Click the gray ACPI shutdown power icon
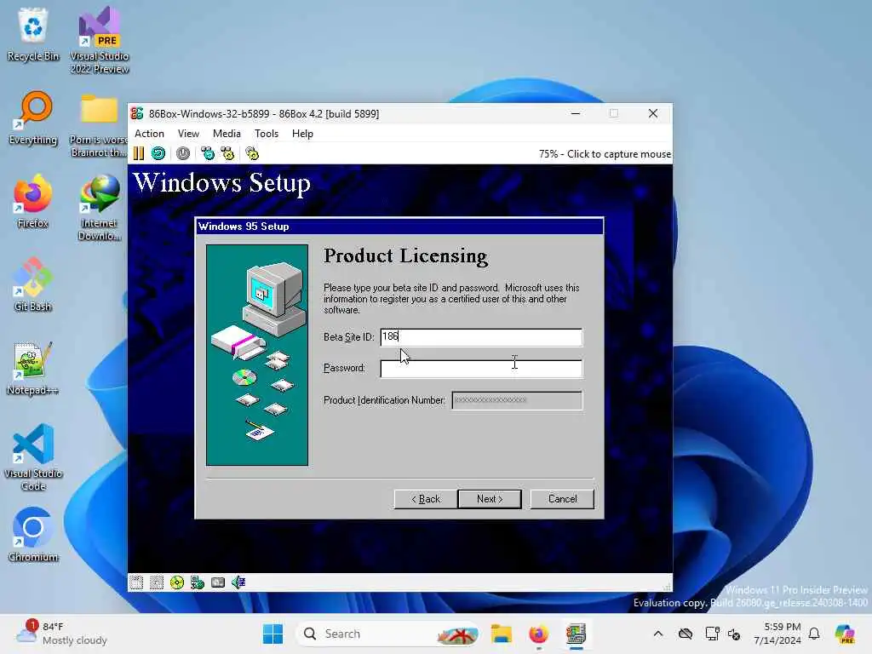 coord(183,153)
